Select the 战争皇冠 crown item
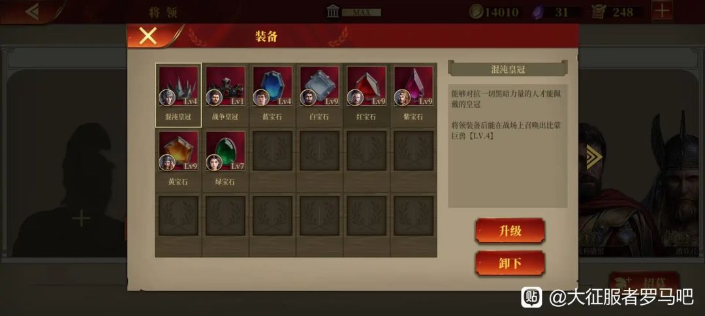Screen dimensions: 705x316 point(225,95)
